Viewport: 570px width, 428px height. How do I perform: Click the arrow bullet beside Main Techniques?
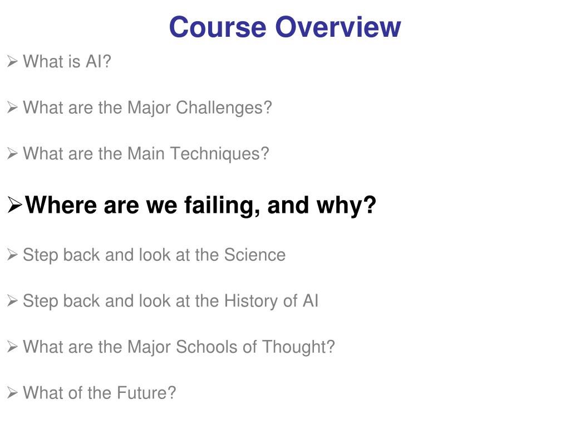coord(12,153)
